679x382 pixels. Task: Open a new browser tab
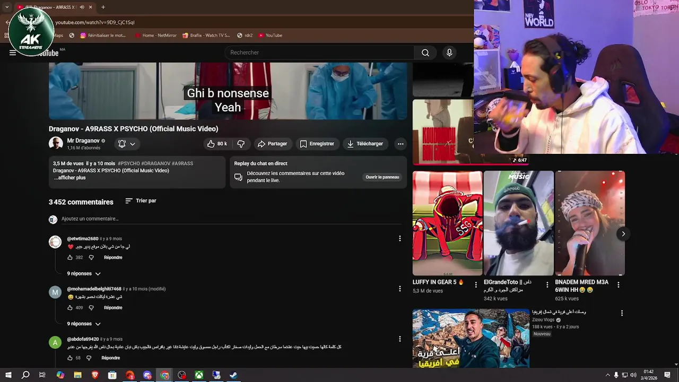click(103, 7)
